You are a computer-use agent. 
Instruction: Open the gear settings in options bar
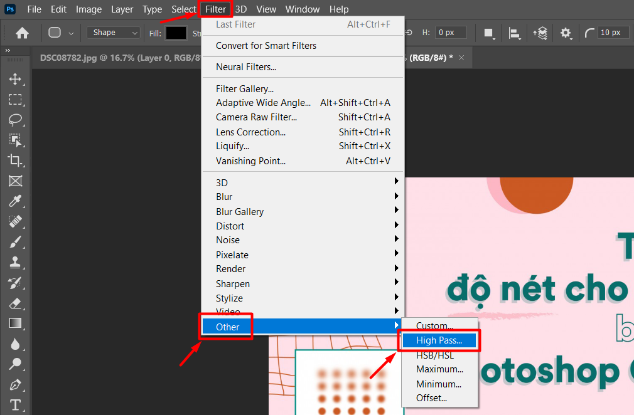[566, 33]
